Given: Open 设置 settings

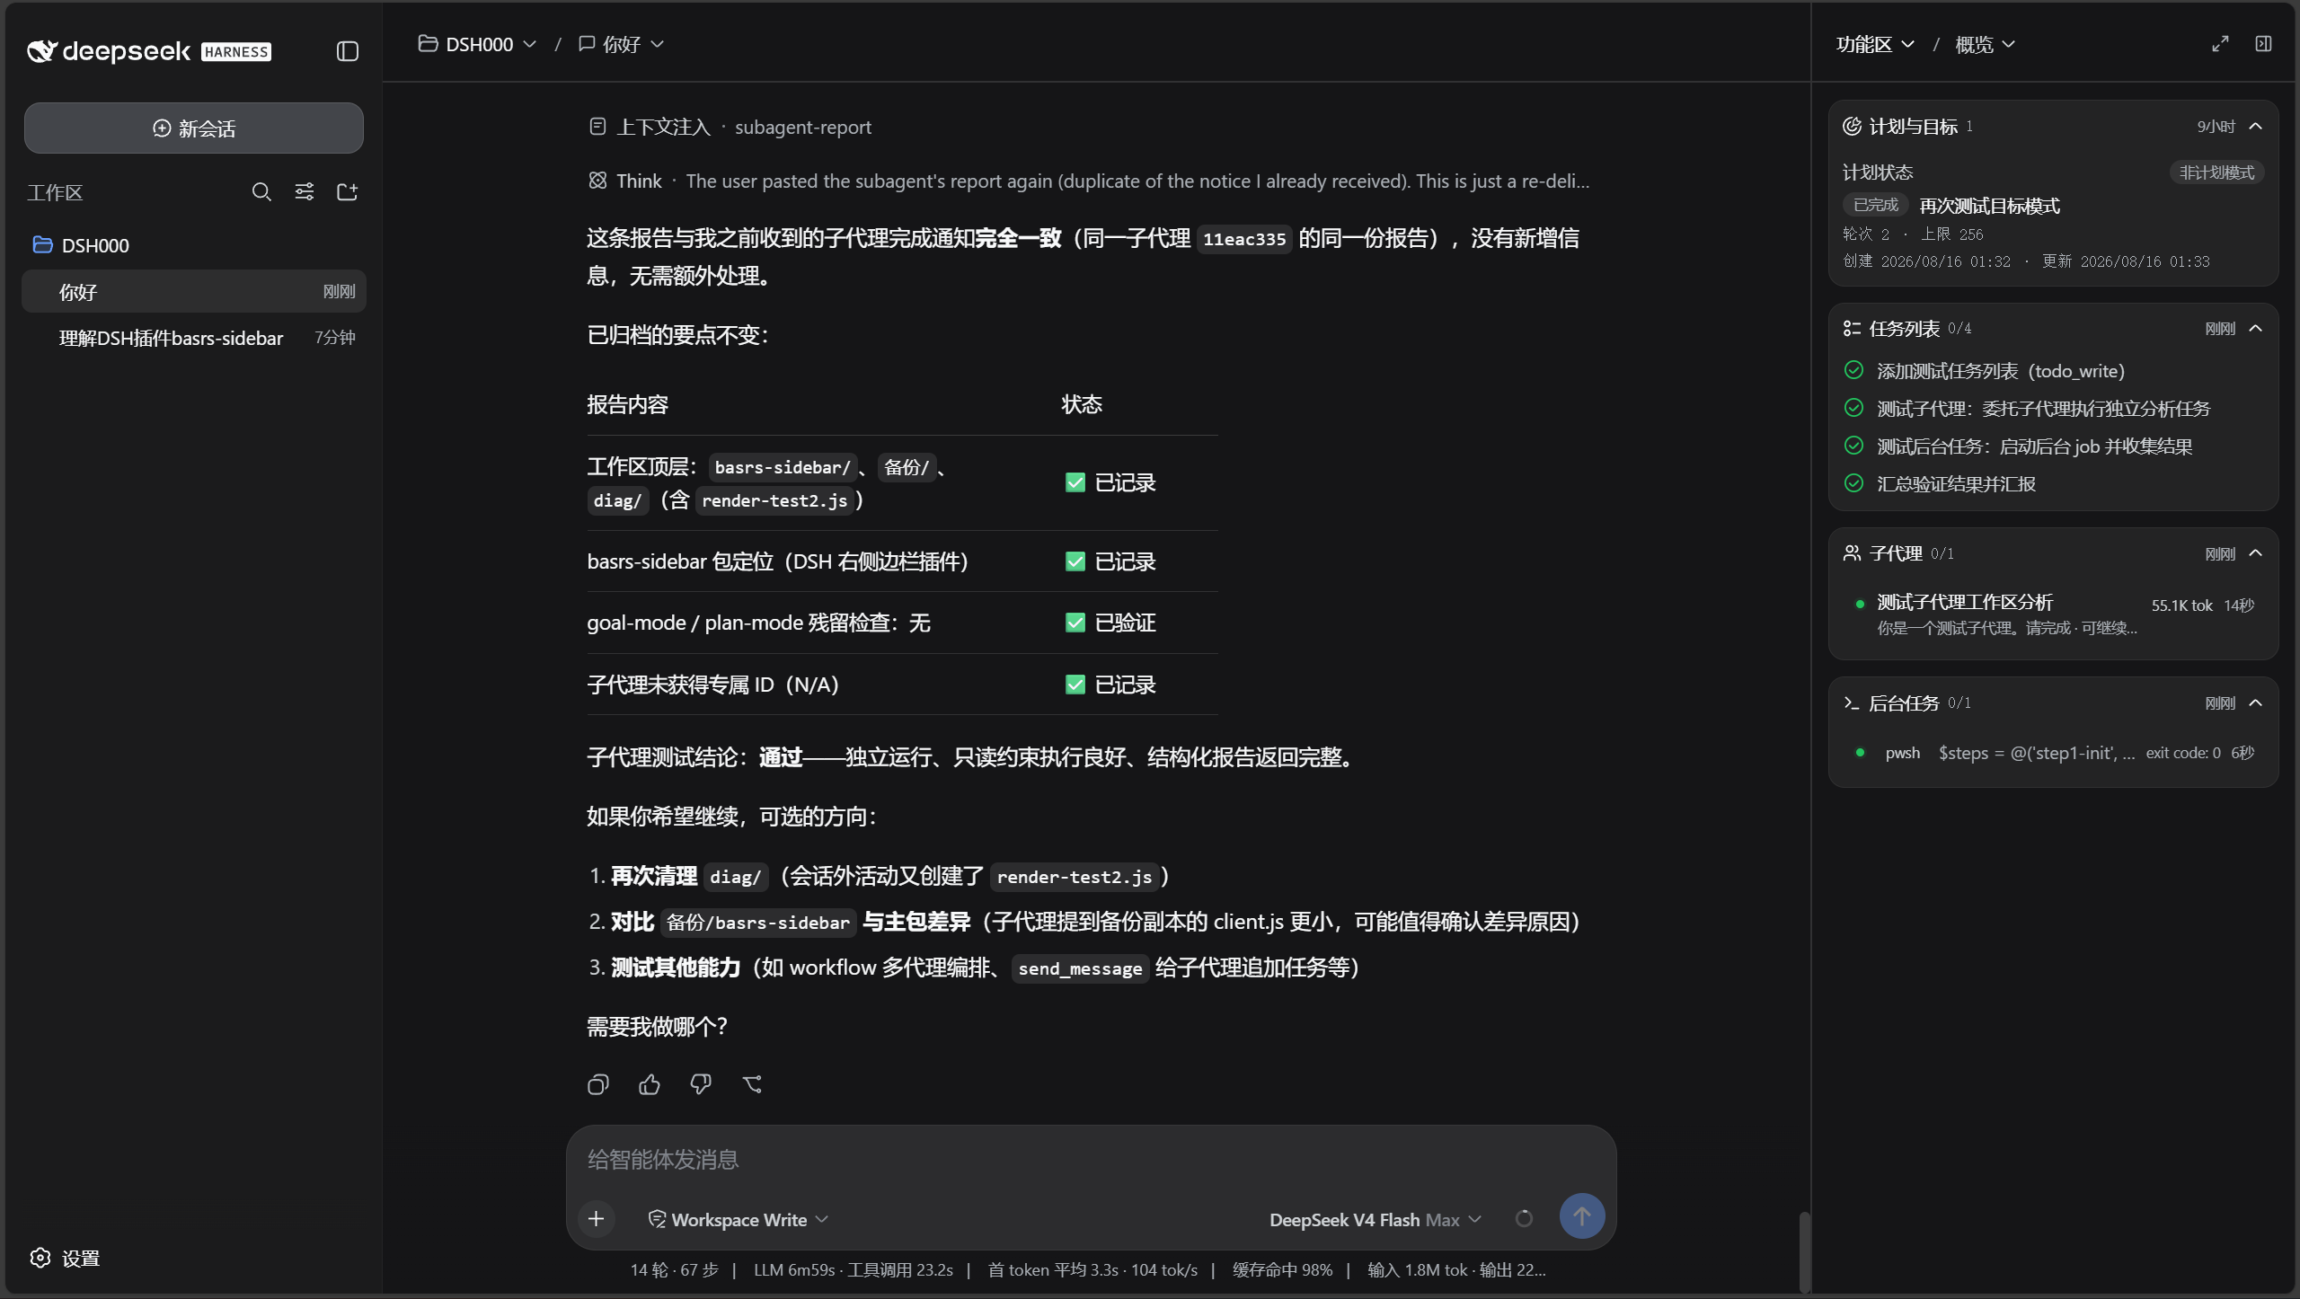Looking at the screenshot, I should [x=65, y=1259].
